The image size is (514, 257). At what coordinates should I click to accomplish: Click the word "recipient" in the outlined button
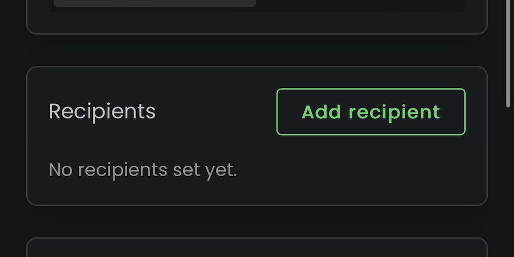point(395,112)
